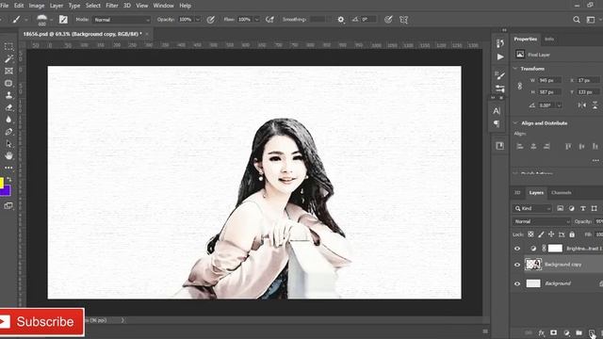Select the Rectangular Marquee tool
Screen dimensions: 603x339
8,46
